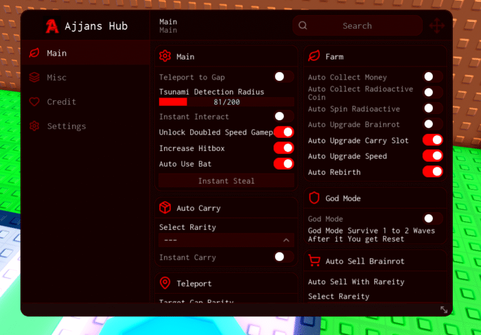
Task: Go to the Settings tab
Action: 85,126
